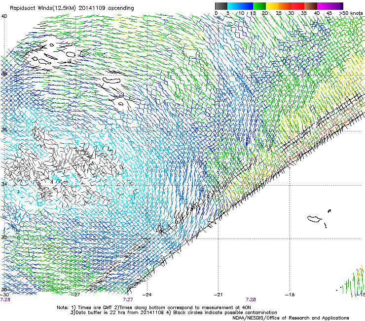Click the red 30-35 knots legend swatch
Image resolution: width=365 pixels, height=321 pixels.
tap(298, 6)
